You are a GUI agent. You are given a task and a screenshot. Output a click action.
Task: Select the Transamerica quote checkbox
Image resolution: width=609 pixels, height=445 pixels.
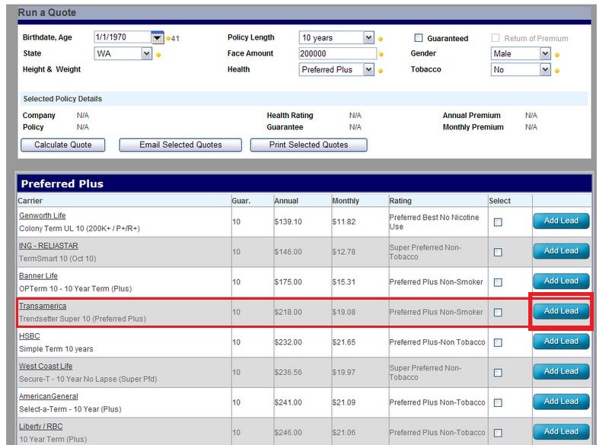(498, 313)
